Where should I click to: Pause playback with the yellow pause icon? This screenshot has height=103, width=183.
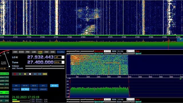pyautogui.click(x=25, y=74)
